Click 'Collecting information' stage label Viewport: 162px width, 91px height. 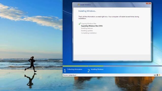tap(75, 69)
